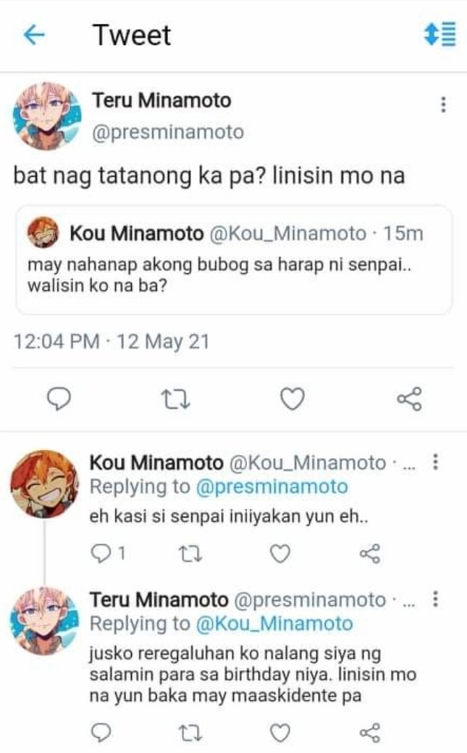The image size is (467, 753).
Task: Share Kou Minamoto's reply
Action: tap(370, 553)
